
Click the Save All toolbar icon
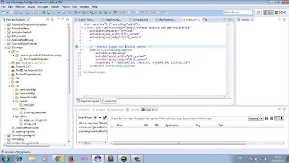coord(16,12)
